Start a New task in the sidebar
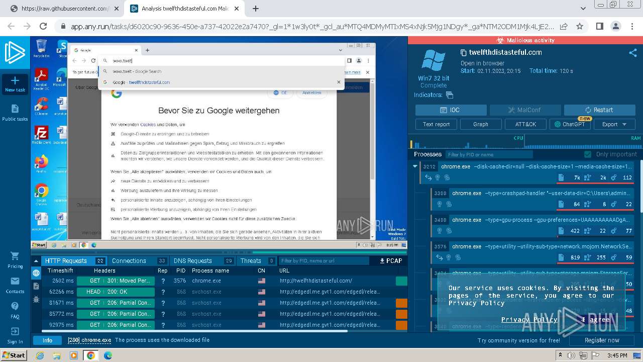The height and width of the screenshot is (362, 643). point(15,84)
